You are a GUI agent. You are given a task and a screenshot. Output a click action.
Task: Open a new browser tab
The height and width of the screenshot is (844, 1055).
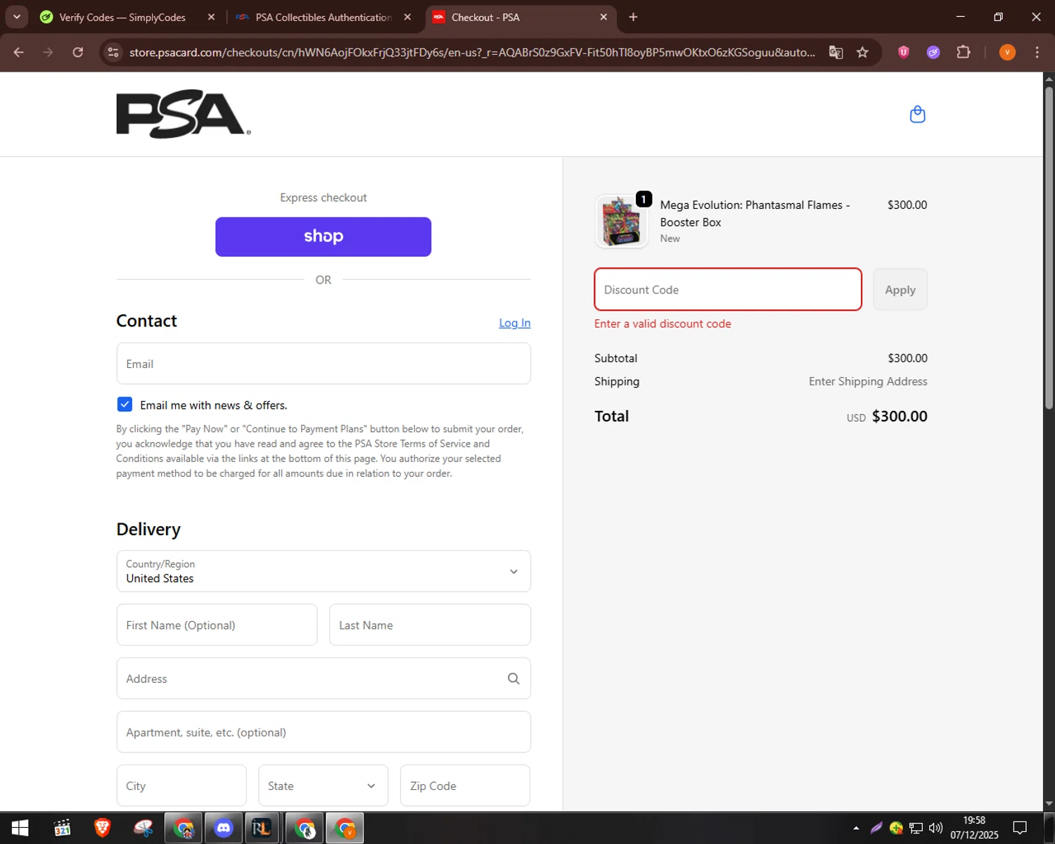tap(633, 17)
